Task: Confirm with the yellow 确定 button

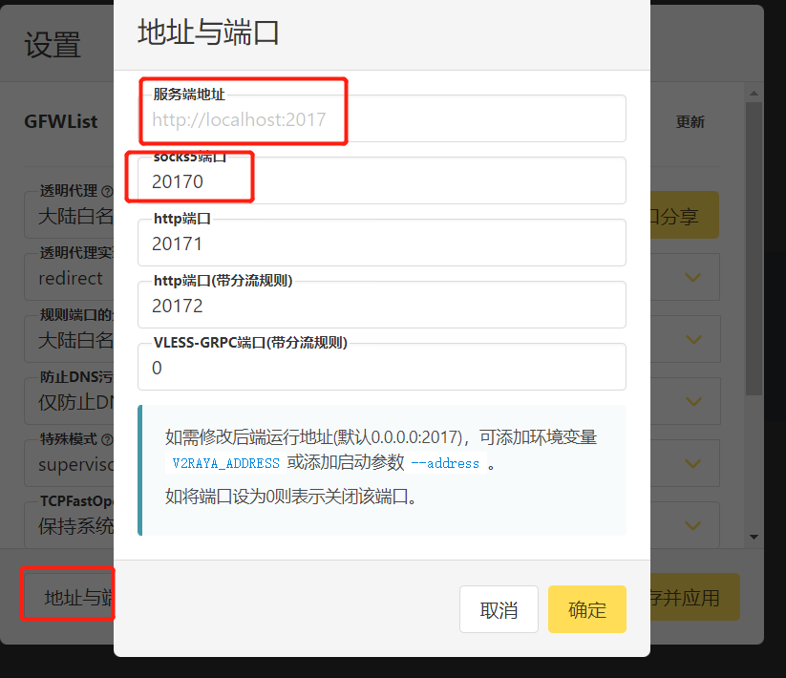Action: pyautogui.click(x=586, y=609)
